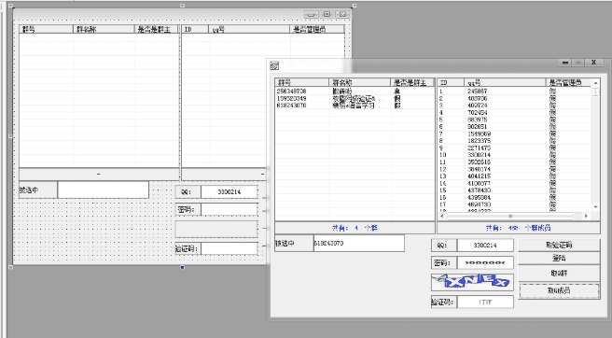
Task: Sort by 群号 column header in front window
Action: [x=301, y=82]
